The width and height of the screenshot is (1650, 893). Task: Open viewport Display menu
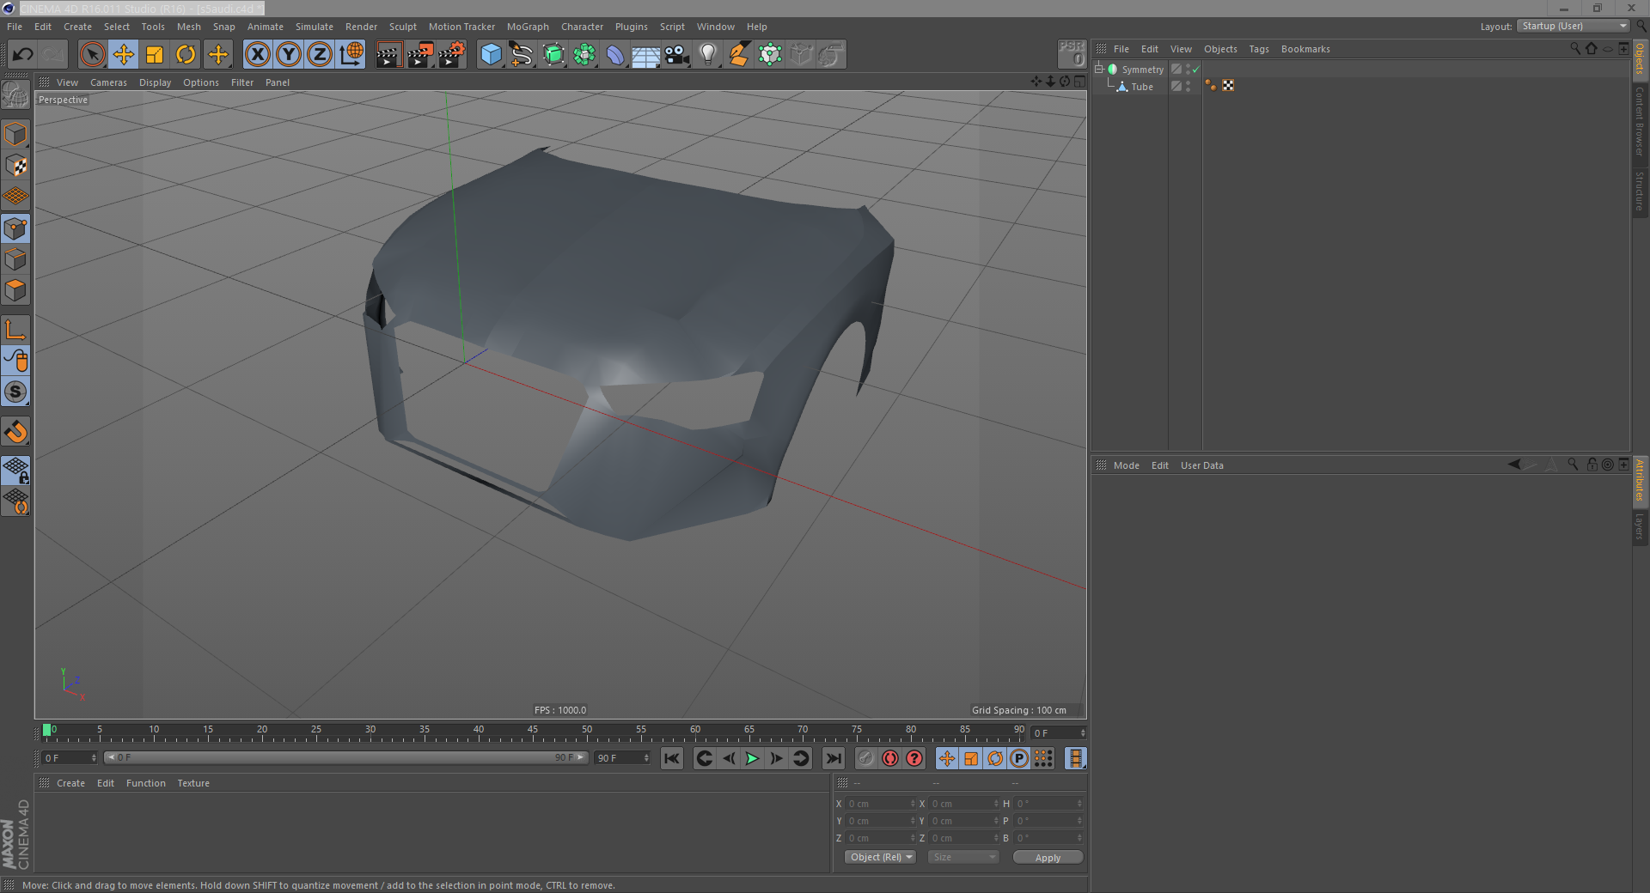(x=155, y=82)
